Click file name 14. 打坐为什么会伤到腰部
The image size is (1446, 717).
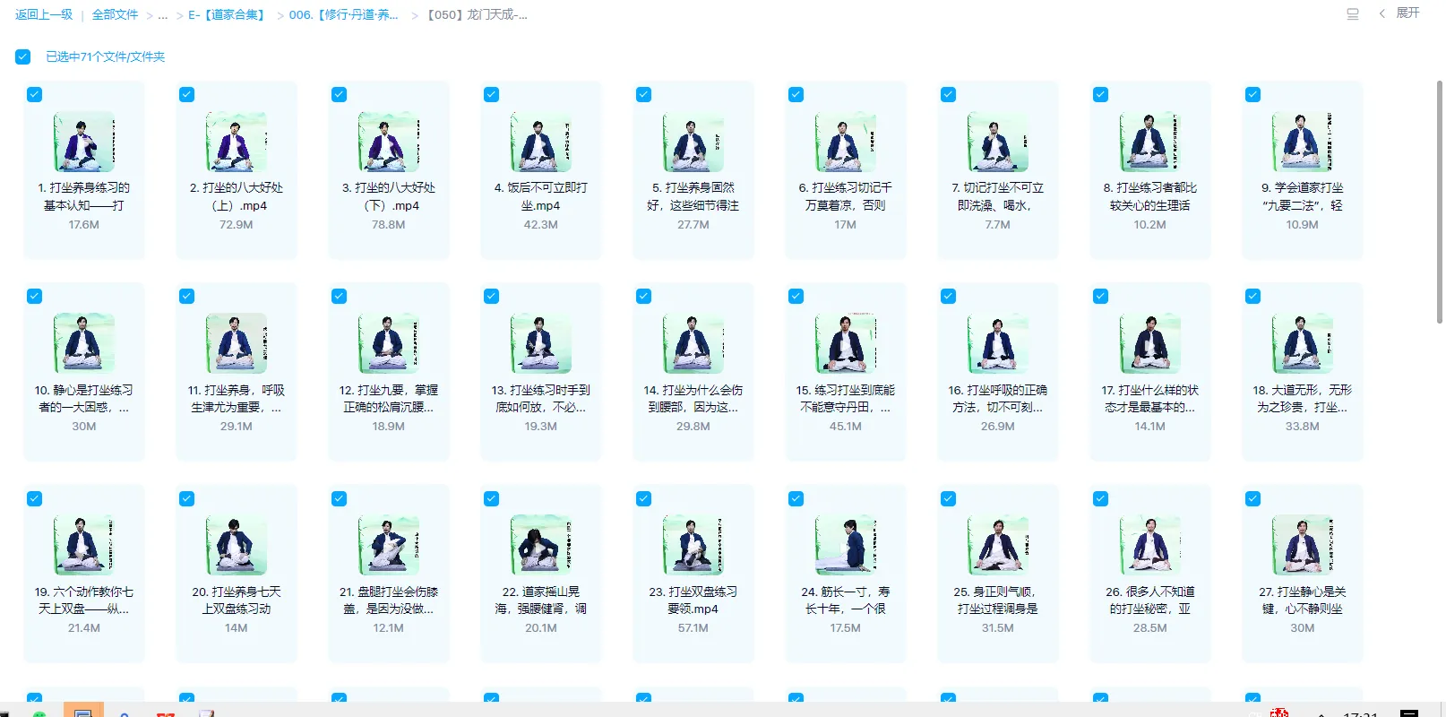693,399
